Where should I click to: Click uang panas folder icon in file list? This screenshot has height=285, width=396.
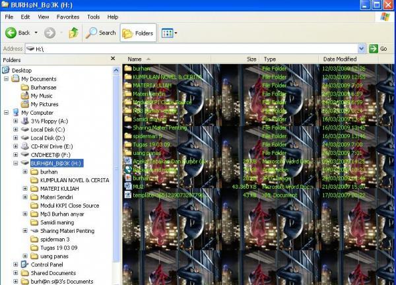click(x=128, y=152)
